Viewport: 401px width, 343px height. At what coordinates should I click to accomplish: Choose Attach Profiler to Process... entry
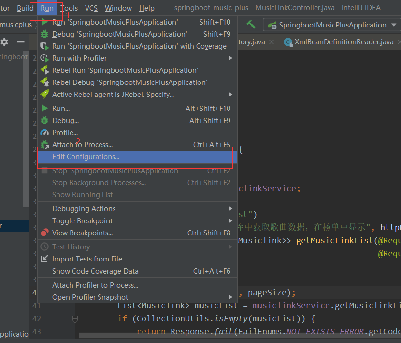[x=137, y=285]
